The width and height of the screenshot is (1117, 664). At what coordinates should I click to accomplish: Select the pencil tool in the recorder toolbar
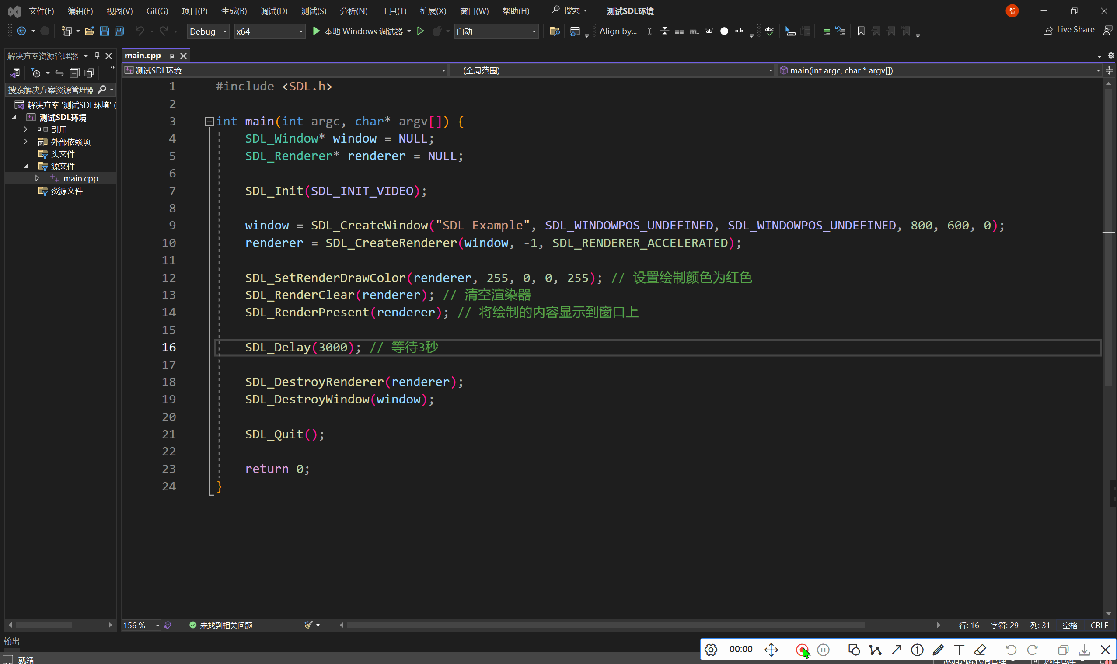tap(938, 649)
